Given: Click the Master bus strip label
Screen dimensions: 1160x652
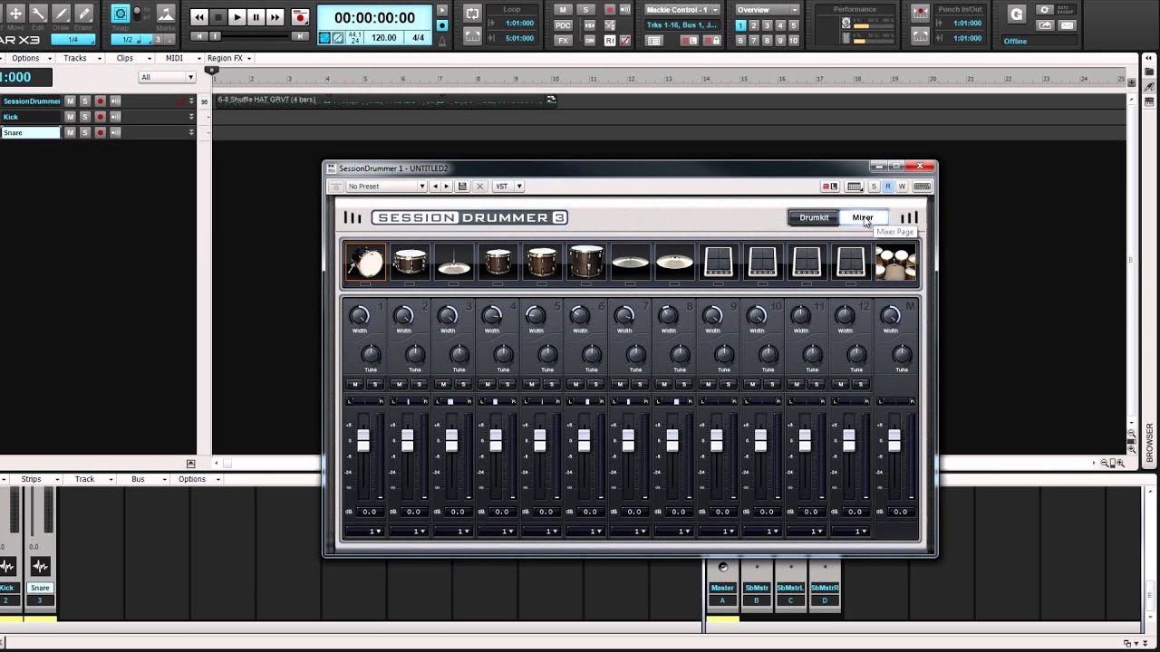Looking at the screenshot, I should (722, 588).
